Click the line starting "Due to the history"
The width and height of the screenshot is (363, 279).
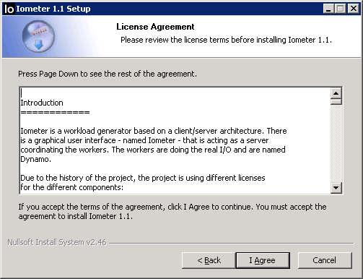click(x=143, y=178)
